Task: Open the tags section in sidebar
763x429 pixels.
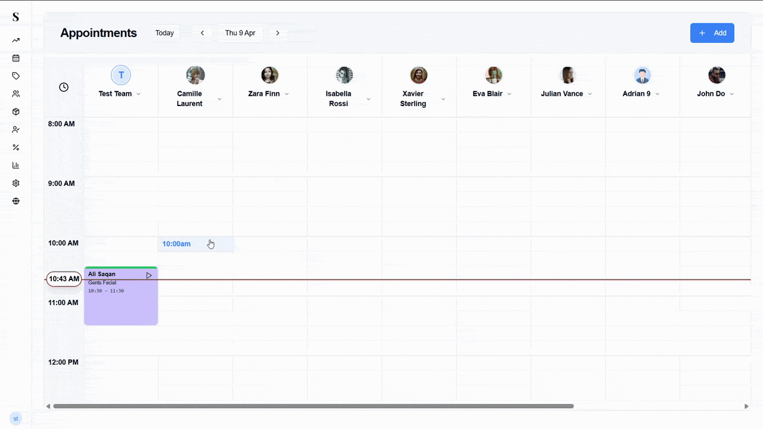Action: pyautogui.click(x=15, y=76)
